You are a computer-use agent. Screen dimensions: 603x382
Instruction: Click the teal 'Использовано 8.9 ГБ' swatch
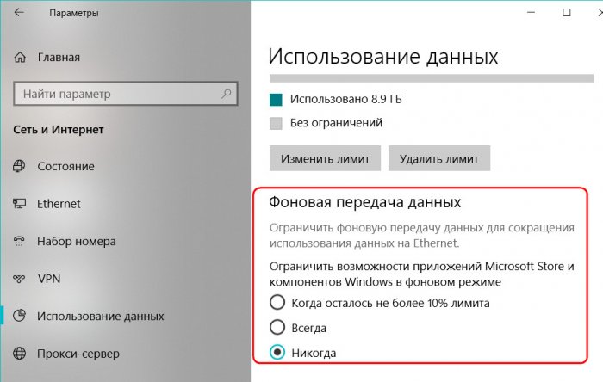point(276,99)
